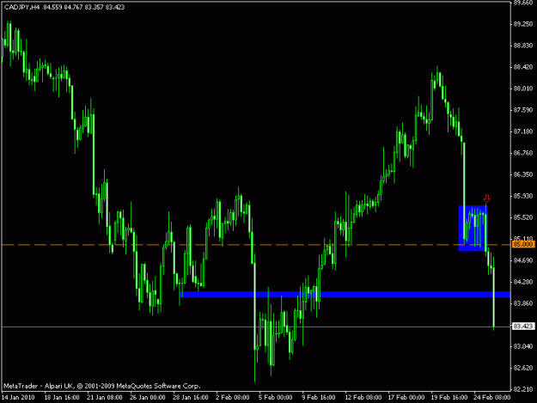Click the 84.280 price axis label
537x403 pixels.
pyautogui.click(x=523, y=282)
